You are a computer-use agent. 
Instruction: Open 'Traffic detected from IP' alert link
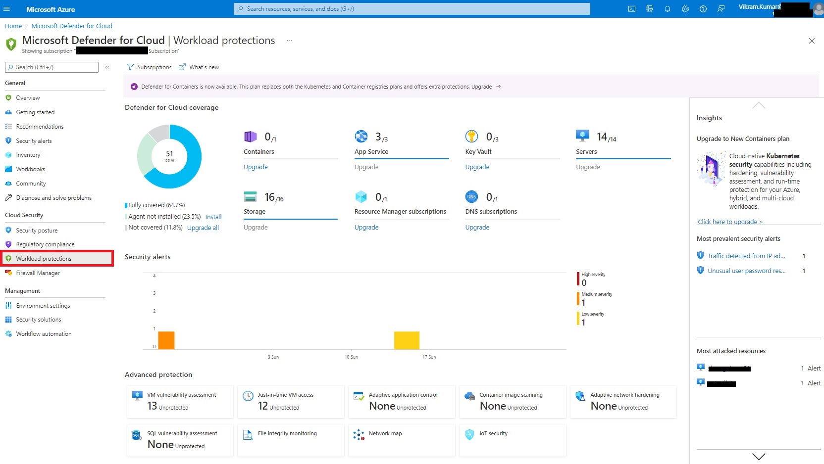tap(746, 256)
